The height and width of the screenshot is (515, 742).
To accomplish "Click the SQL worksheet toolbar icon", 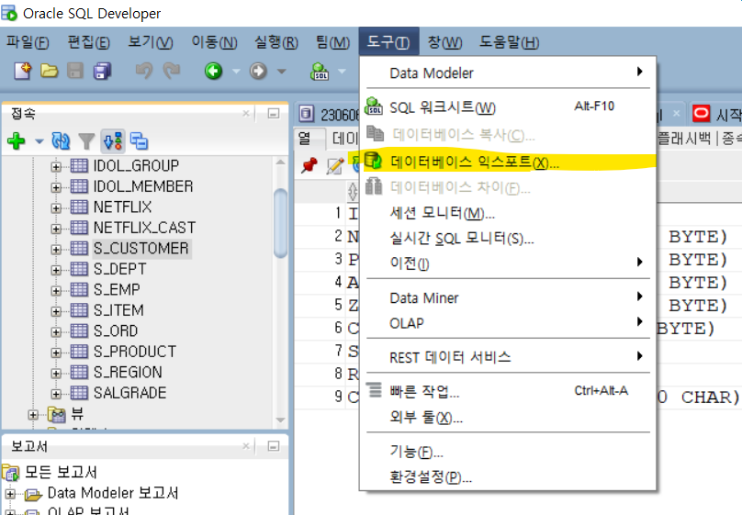I will (320, 71).
